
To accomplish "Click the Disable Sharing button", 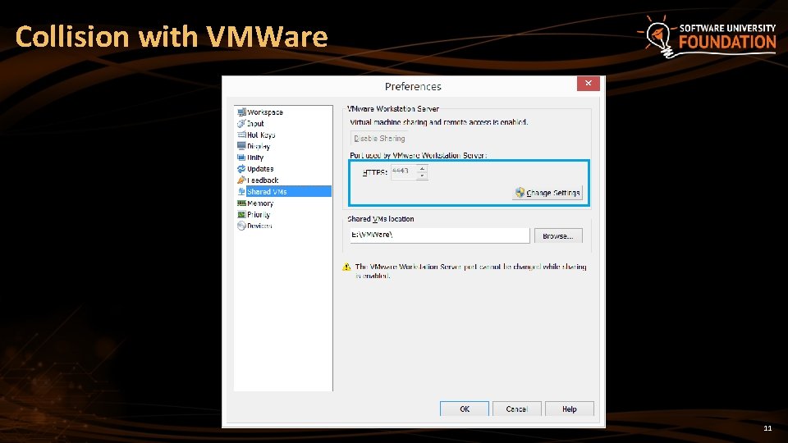I will (379, 138).
